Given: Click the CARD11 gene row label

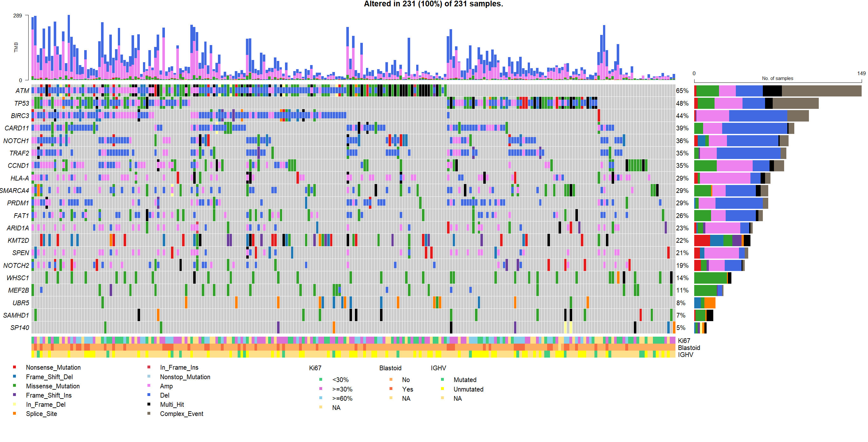Looking at the screenshot, I should click(x=17, y=128).
